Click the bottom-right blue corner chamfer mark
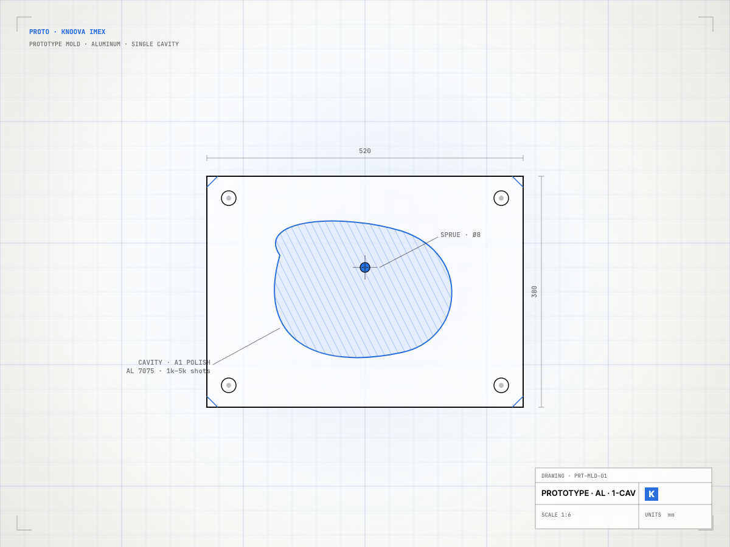 (518, 402)
